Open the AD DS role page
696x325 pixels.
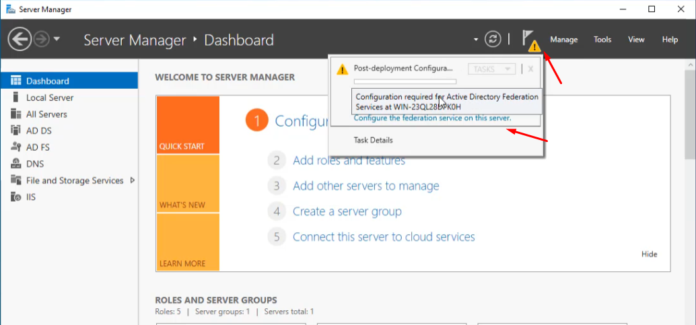point(69,131)
